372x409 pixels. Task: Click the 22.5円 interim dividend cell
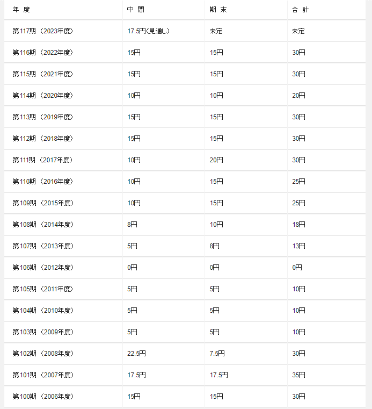pyautogui.click(x=136, y=354)
